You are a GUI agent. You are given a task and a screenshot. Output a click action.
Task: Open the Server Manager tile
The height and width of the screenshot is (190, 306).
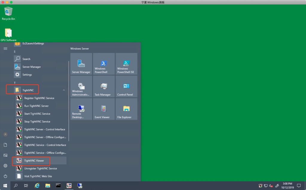coord(81,64)
